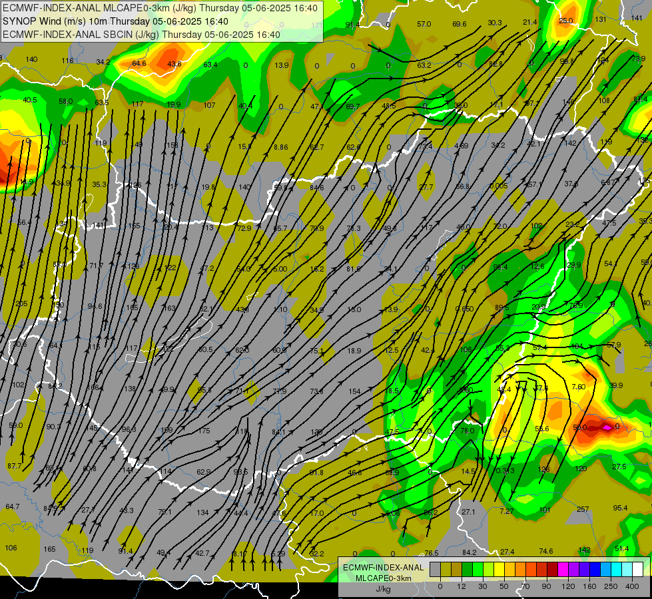
Task: Click map value 42.7
Action: [x=202, y=553]
